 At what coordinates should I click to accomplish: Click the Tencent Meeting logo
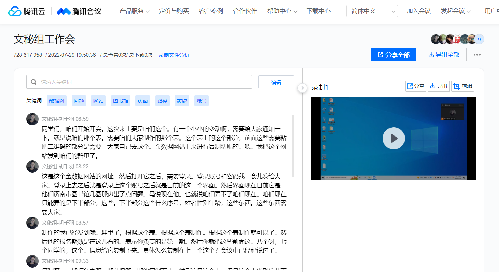(79, 11)
